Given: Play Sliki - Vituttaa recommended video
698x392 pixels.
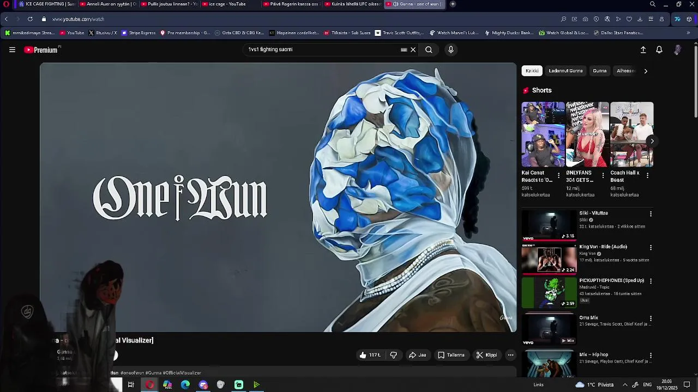Looking at the screenshot, I should pyautogui.click(x=549, y=225).
